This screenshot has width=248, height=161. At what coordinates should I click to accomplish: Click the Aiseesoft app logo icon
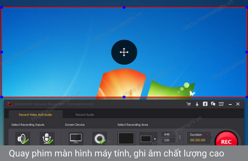pyautogui.click(x=10, y=104)
